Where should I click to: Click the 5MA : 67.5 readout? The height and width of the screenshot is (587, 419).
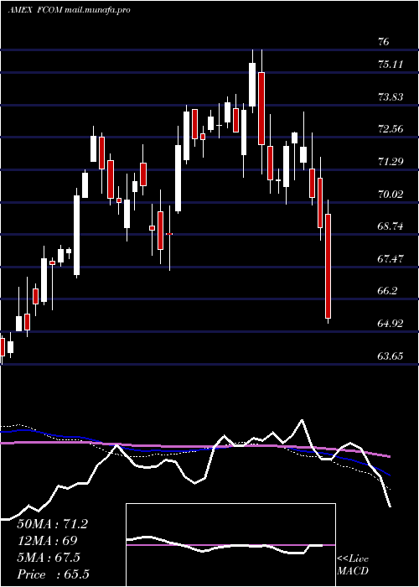(49, 558)
